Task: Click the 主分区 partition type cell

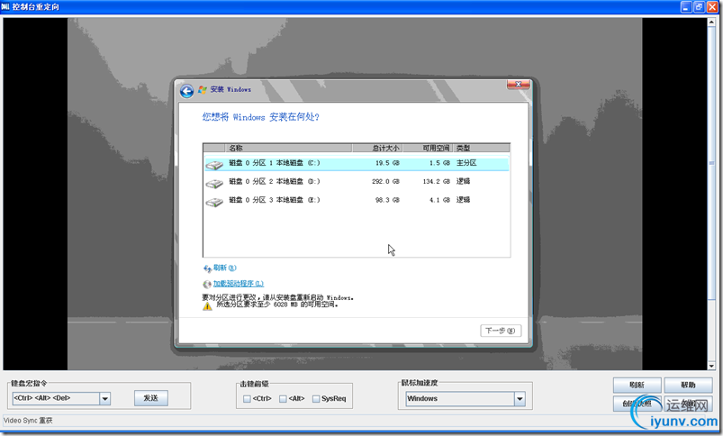Action: click(466, 163)
